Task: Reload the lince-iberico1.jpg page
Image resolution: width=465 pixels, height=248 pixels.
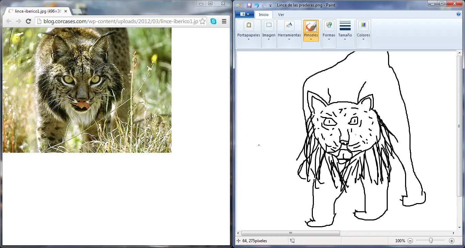Action: (28, 21)
